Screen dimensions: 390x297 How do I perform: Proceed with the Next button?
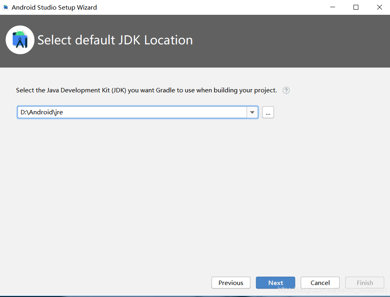(276, 283)
